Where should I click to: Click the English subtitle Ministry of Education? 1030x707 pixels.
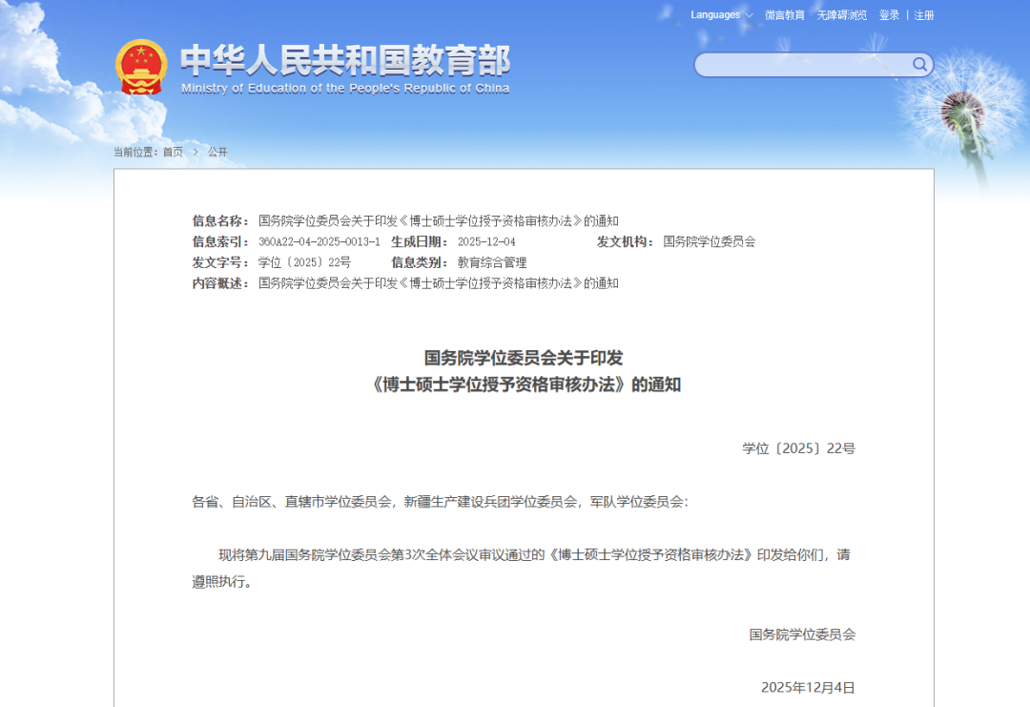coord(345,87)
